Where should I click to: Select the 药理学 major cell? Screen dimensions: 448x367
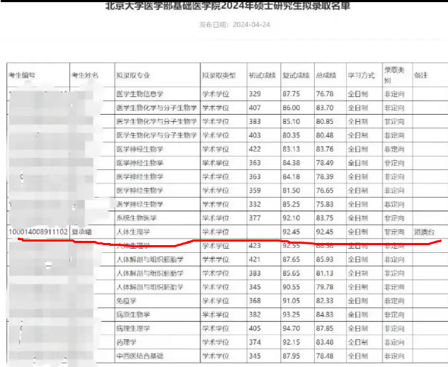point(126,342)
